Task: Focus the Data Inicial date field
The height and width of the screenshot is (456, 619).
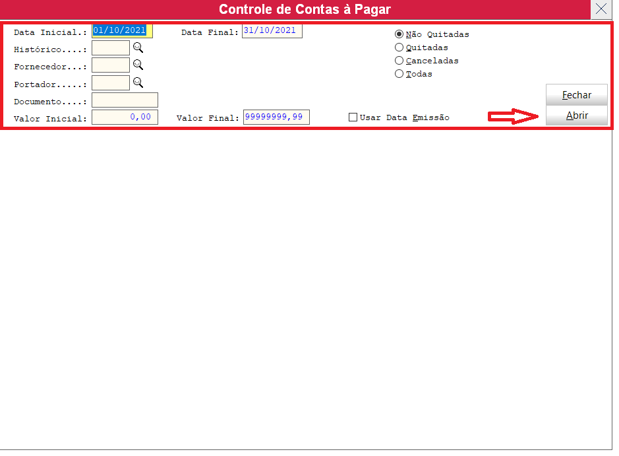Action: tap(122, 31)
